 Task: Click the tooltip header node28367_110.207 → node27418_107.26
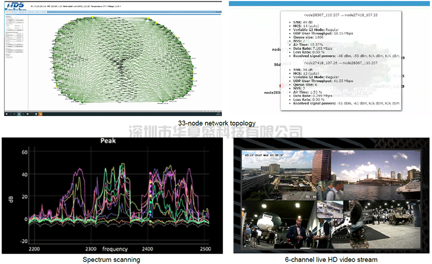point(341,15)
